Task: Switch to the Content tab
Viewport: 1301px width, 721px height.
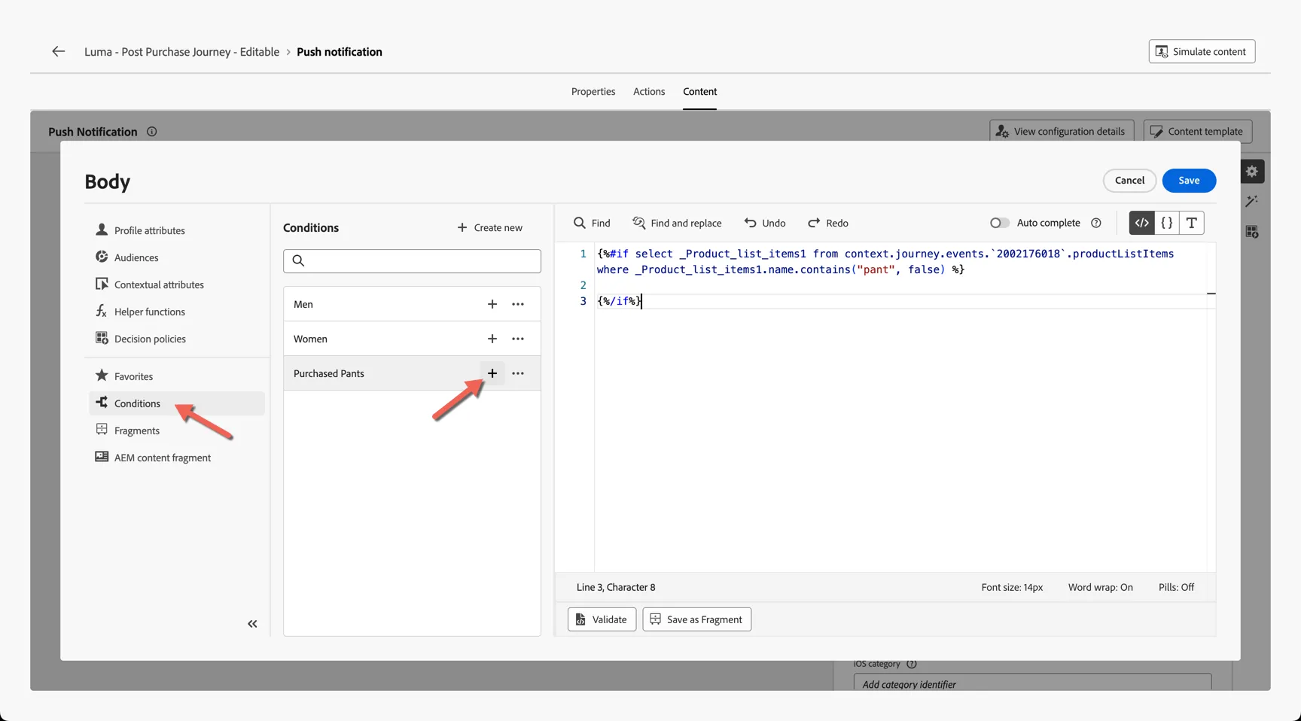Action: tap(699, 92)
